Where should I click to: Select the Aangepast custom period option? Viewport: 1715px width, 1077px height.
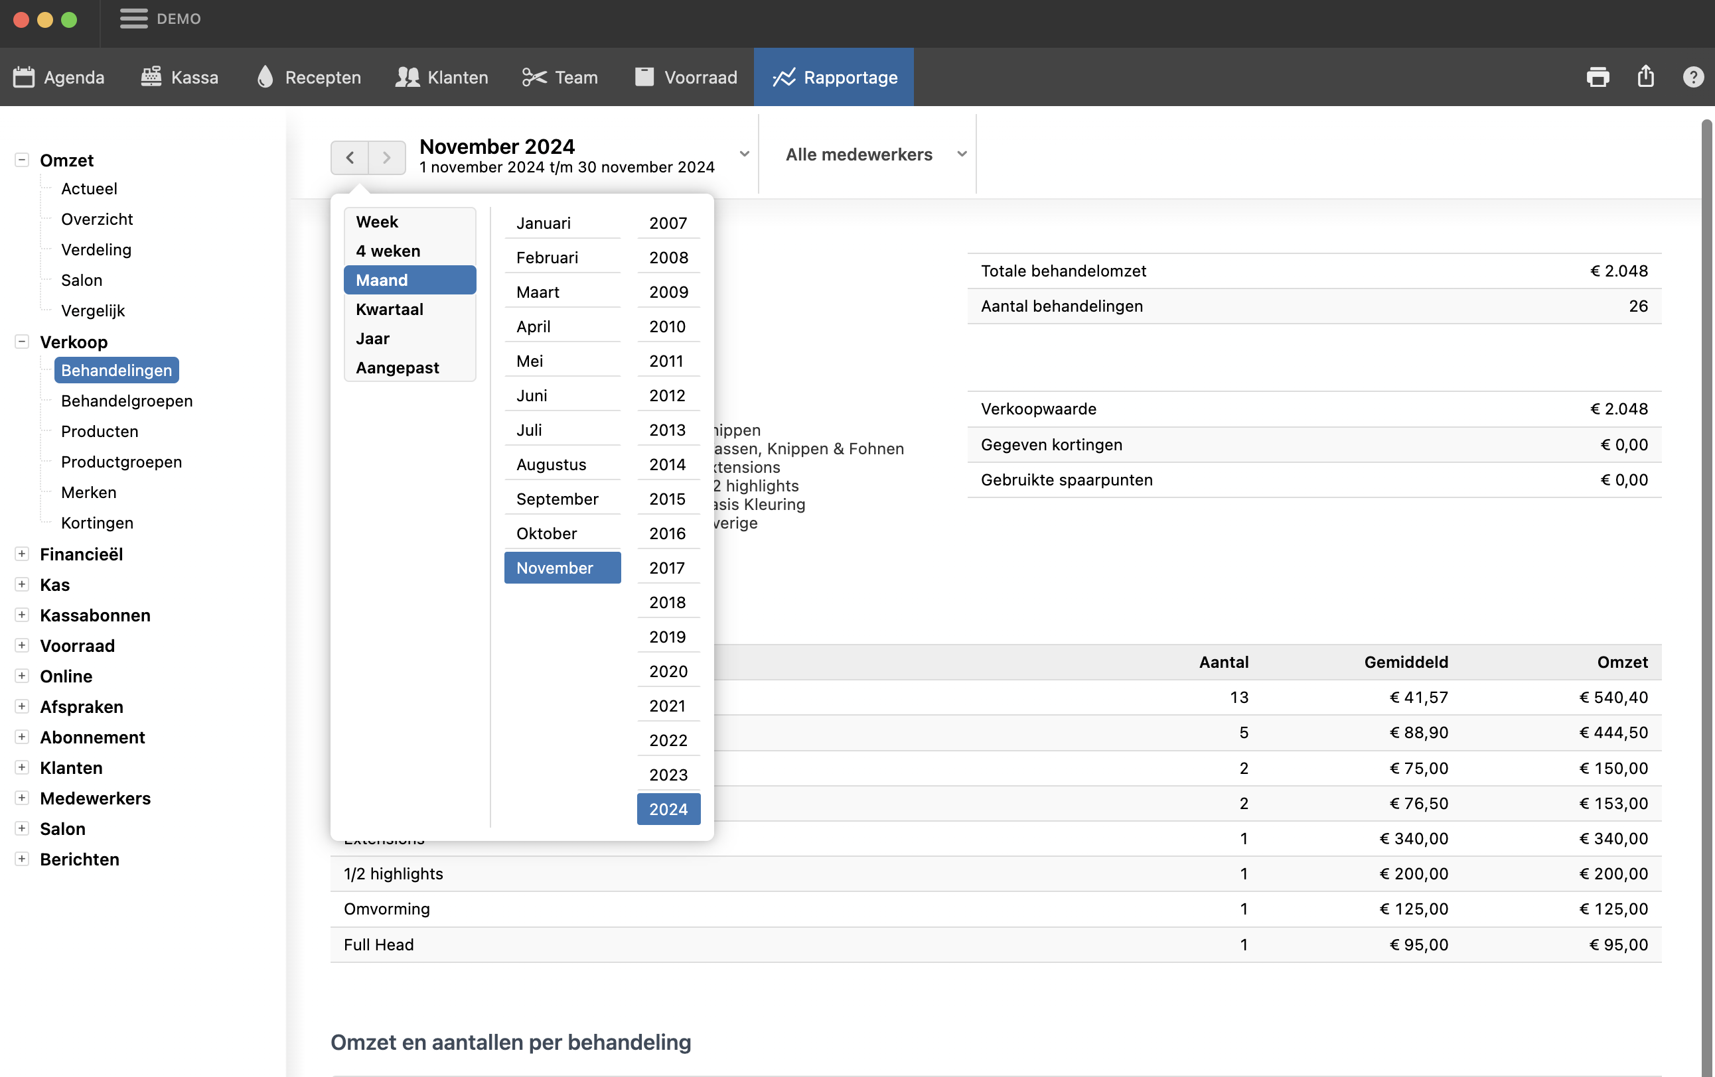(x=398, y=367)
